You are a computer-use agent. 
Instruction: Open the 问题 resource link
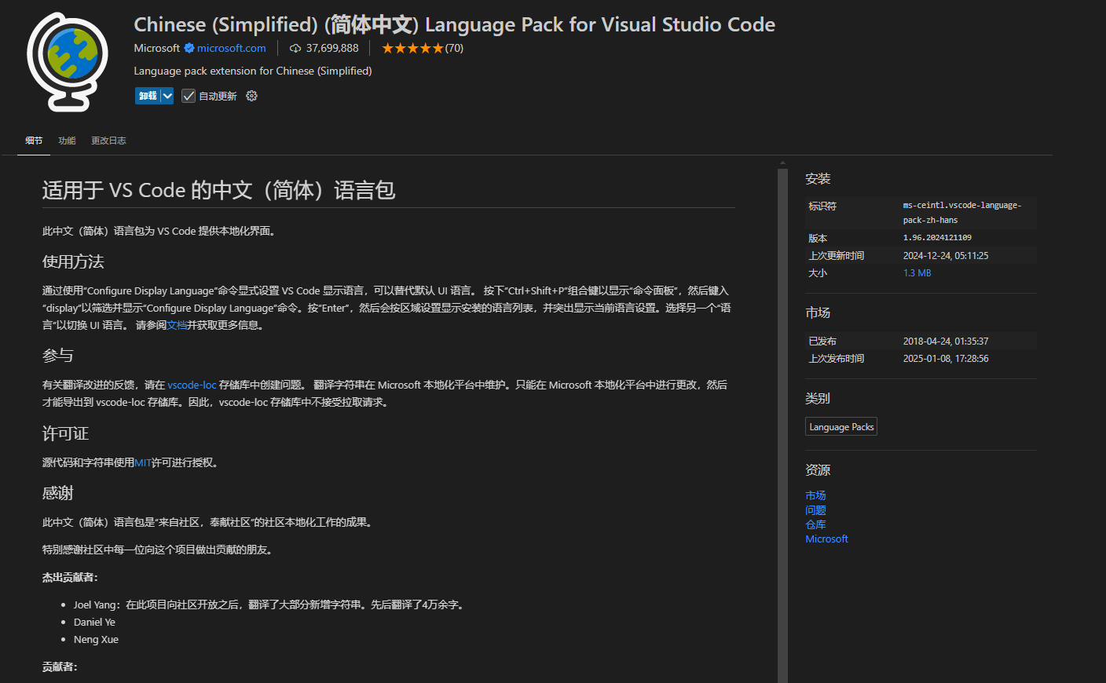point(815,510)
